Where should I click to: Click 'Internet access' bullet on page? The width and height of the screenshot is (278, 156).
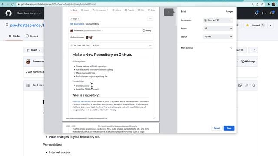(60, 153)
